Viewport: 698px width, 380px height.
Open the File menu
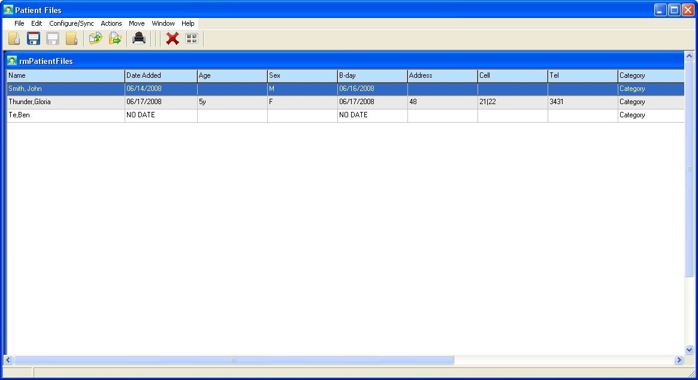[19, 23]
